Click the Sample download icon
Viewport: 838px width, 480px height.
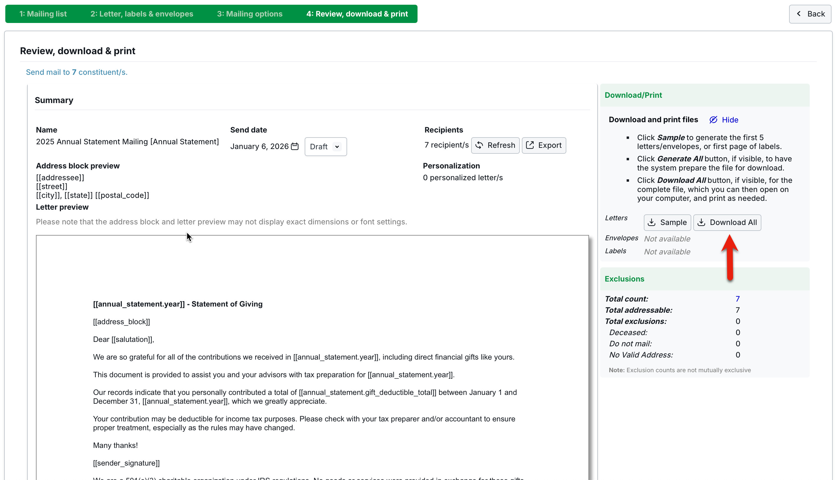pyautogui.click(x=651, y=223)
